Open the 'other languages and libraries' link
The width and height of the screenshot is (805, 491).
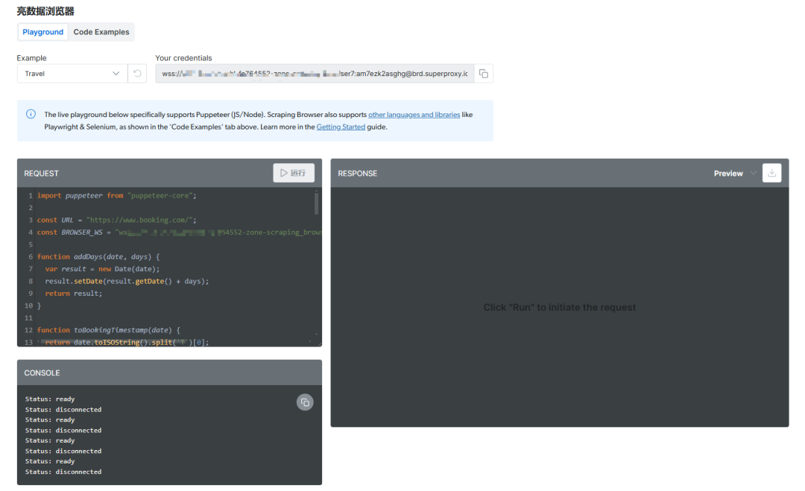[x=414, y=115]
